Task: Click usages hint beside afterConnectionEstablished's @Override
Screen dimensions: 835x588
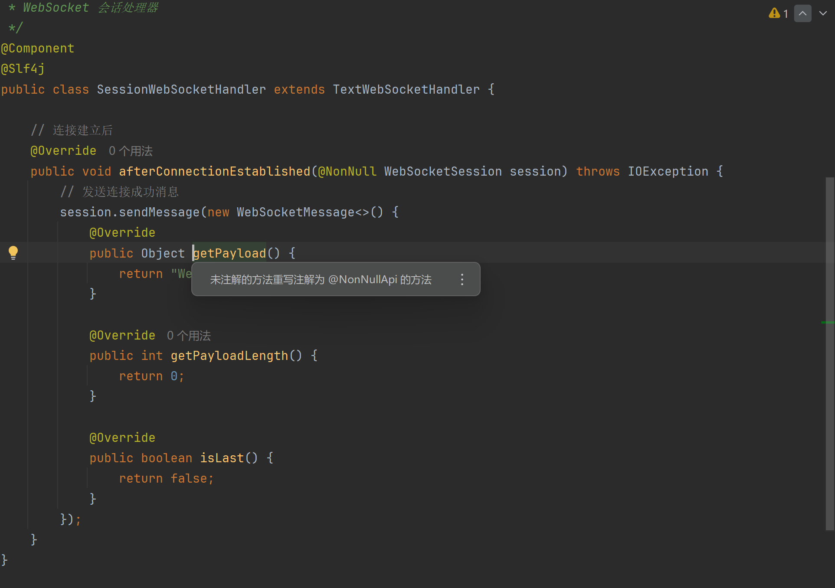Action: click(131, 151)
